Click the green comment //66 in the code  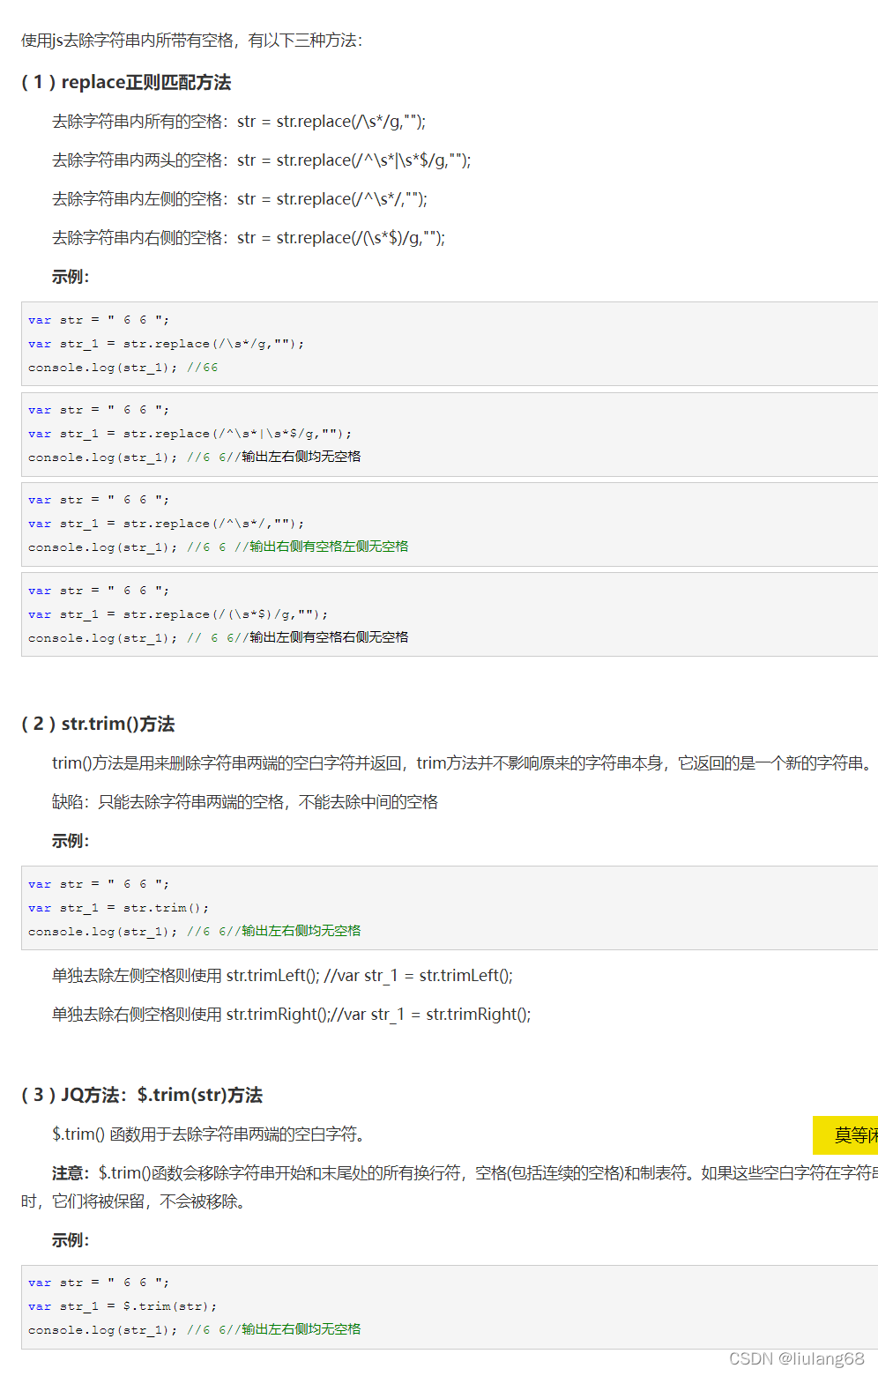point(207,368)
